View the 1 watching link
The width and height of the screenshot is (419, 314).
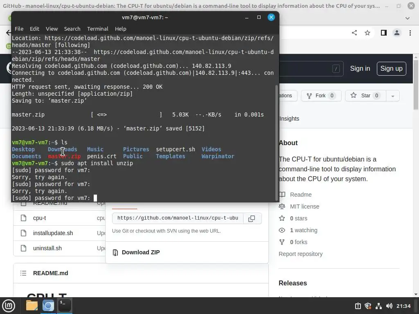[x=304, y=230]
